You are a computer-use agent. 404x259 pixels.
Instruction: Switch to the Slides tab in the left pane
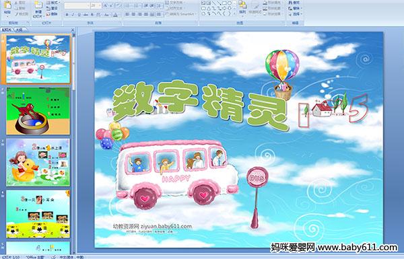click(x=7, y=30)
